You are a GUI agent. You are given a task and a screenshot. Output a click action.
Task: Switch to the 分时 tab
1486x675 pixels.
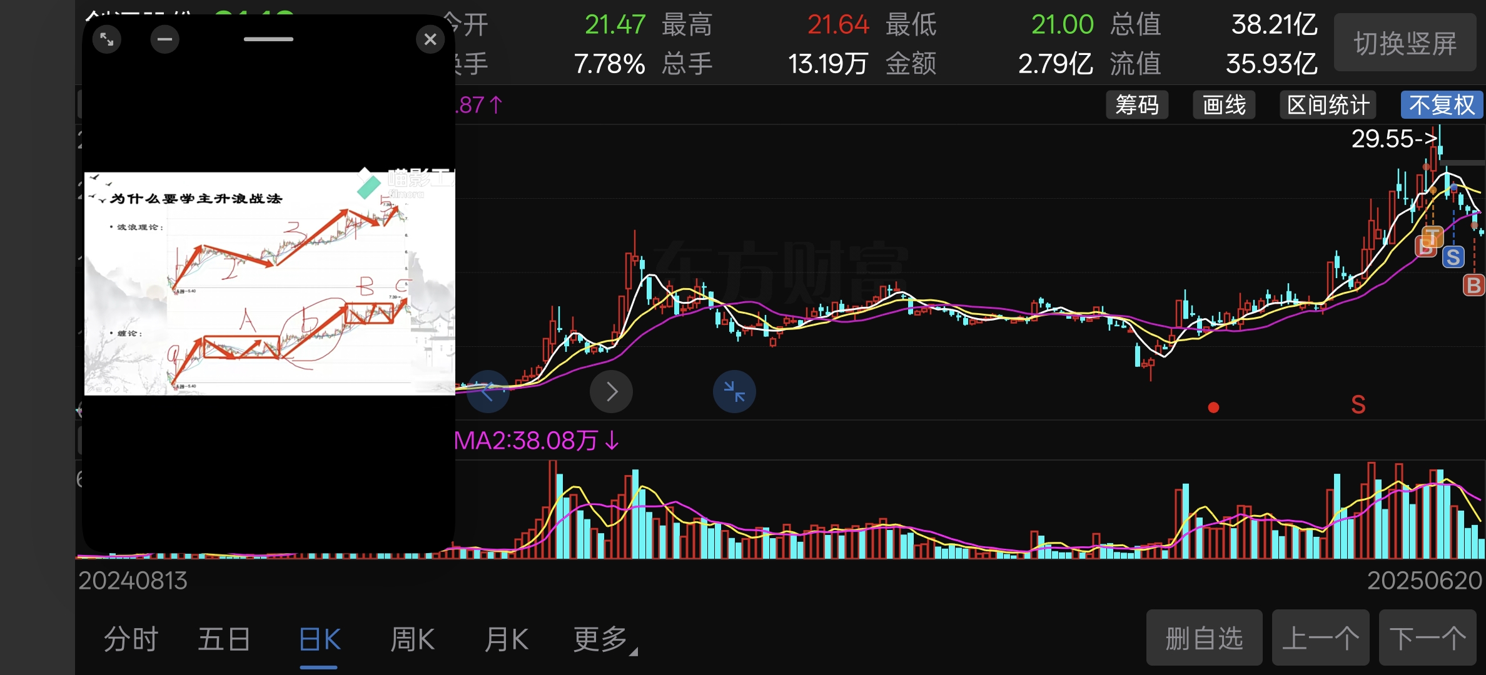(131, 639)
